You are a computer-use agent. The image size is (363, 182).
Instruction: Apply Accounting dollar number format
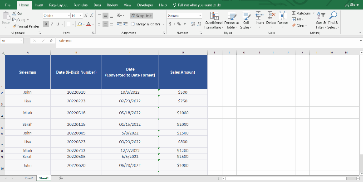pos(170,24)
